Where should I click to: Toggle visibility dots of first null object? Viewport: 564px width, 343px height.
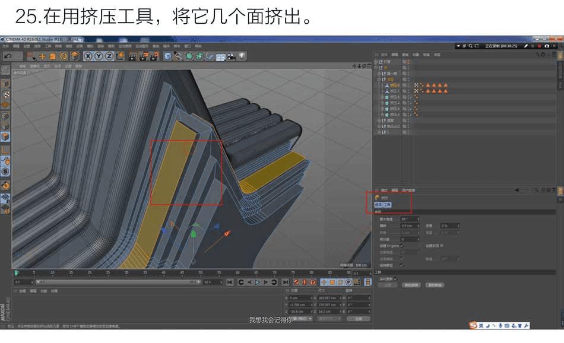pos(407,62)
